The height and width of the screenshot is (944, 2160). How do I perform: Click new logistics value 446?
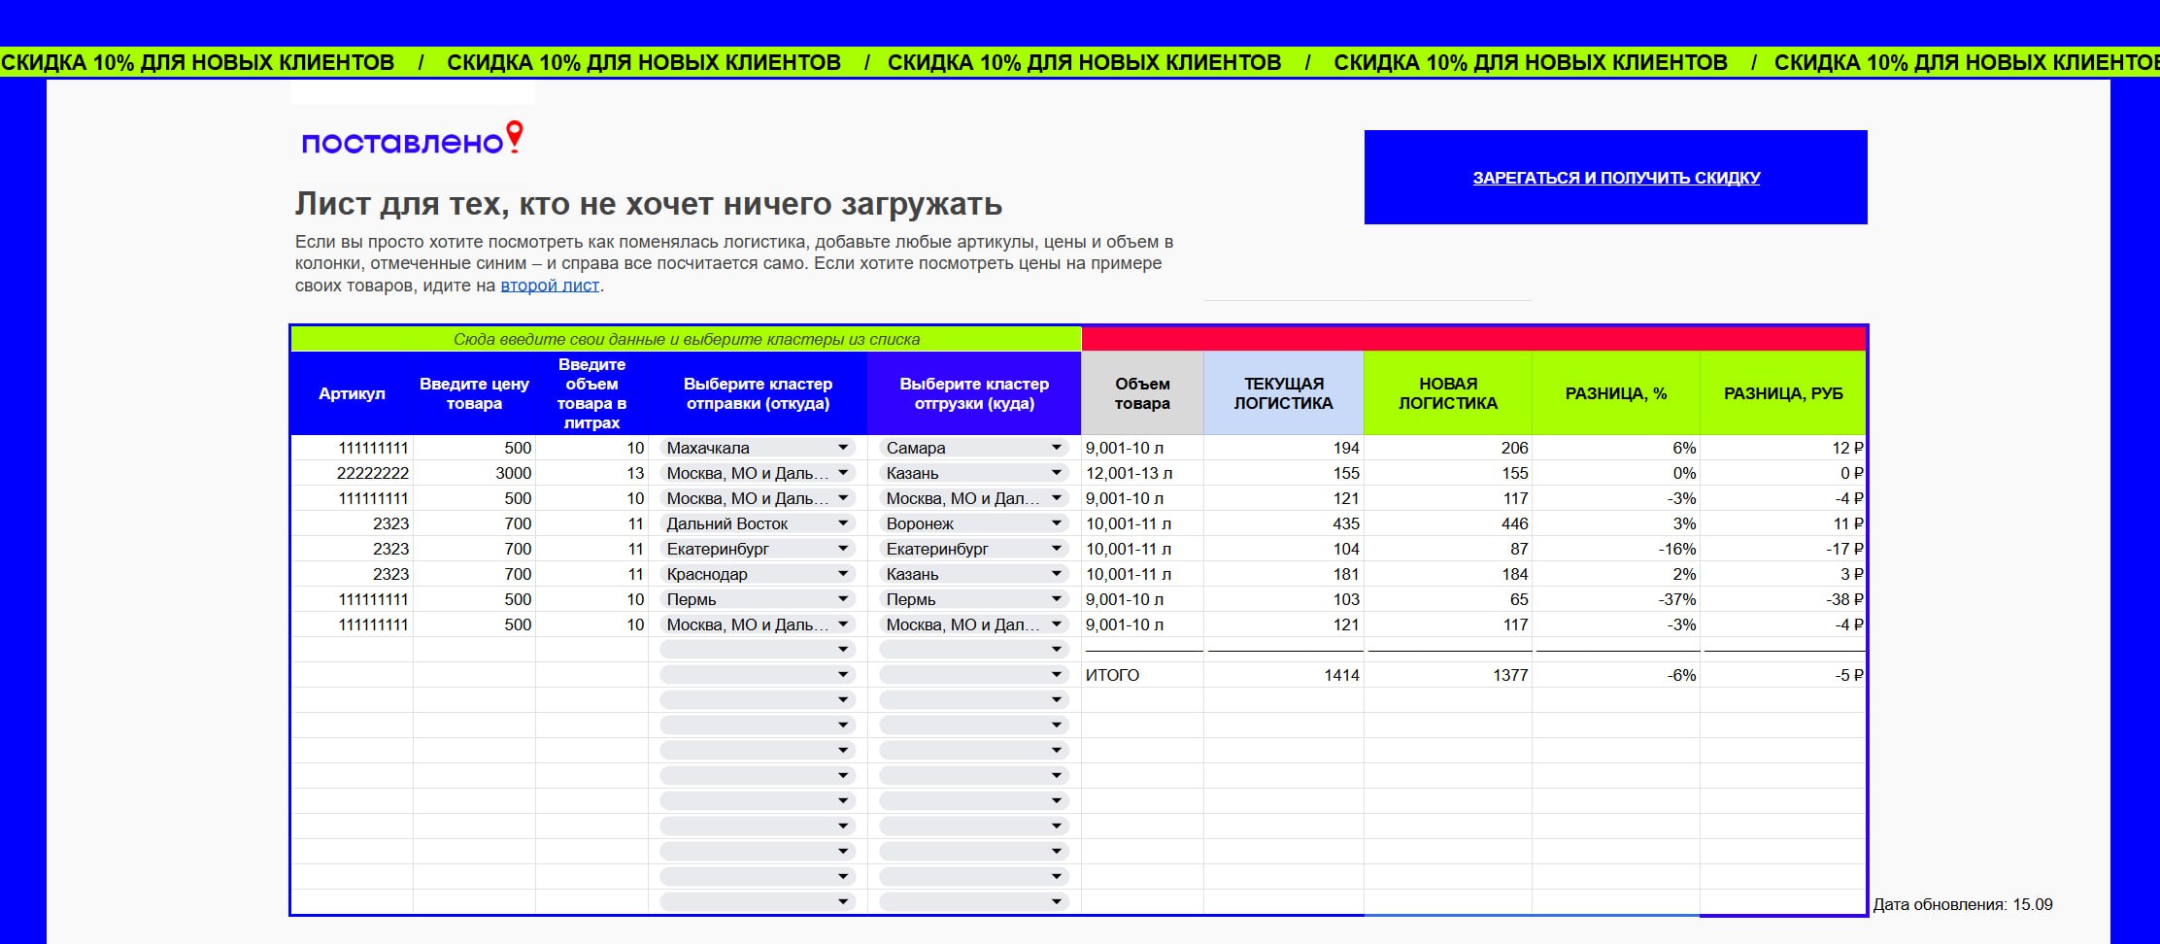coord(1448,523)
